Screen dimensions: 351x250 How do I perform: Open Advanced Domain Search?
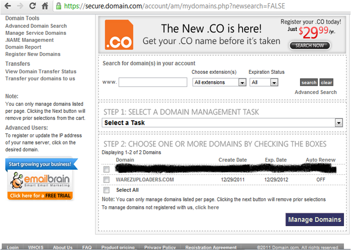click(x=36, y=26)
